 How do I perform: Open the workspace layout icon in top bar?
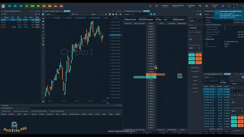[x=157, y=6]
